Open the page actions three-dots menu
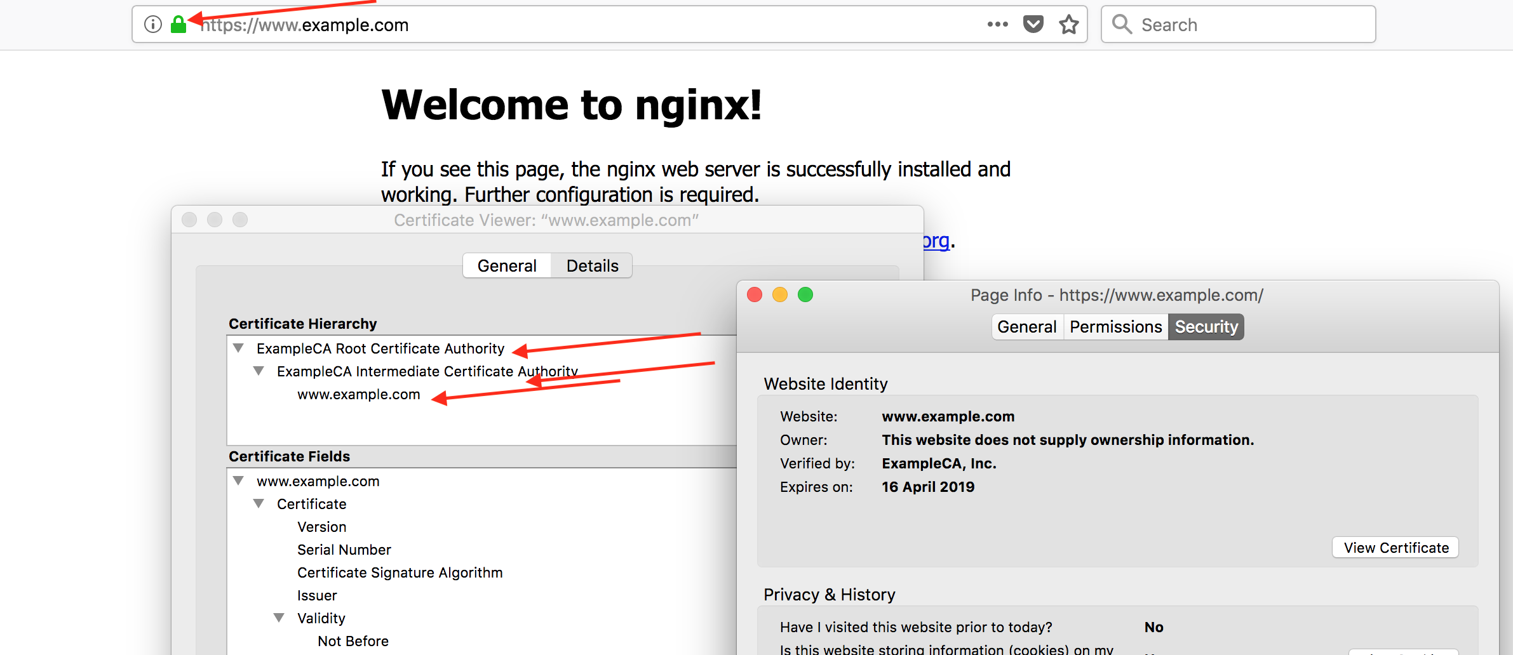This screenshot has height=655, width=1513. (997, 25)
